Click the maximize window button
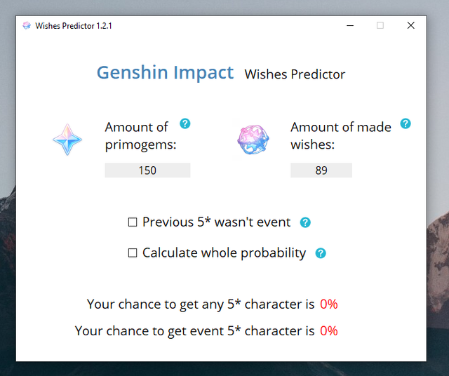This screenshot has height=376, width=449. click(380, 26)
